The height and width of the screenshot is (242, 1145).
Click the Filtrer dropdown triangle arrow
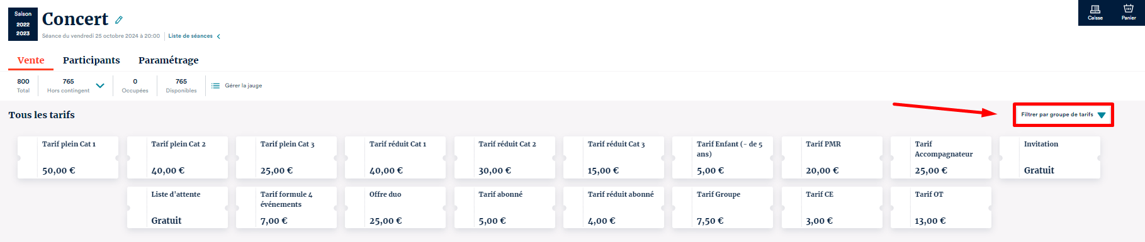(x=1102, y=115)
